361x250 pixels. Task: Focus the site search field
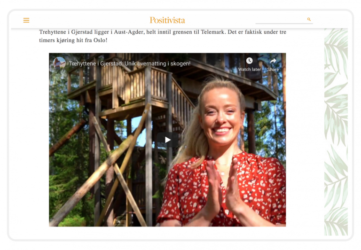(281, 20)
